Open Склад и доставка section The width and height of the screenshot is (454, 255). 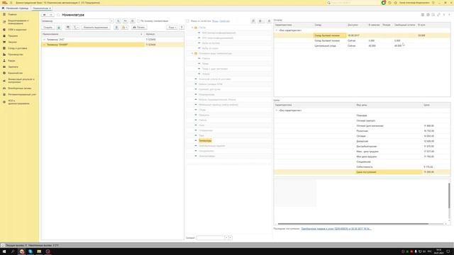pos(17,48)
